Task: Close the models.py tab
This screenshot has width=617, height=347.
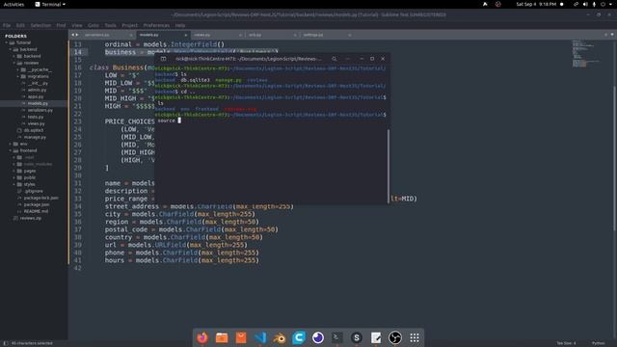Action: (x=186, y=35)
